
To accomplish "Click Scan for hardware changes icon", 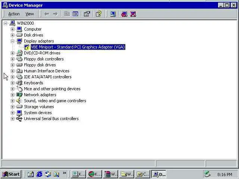I will tap(113, 14).
